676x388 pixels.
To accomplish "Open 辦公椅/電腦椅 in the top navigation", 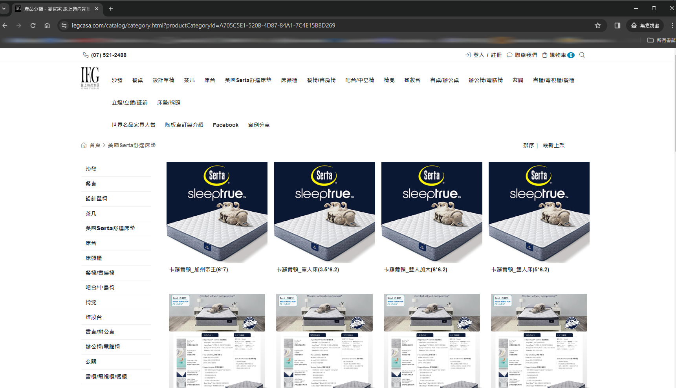I will 486,80.
